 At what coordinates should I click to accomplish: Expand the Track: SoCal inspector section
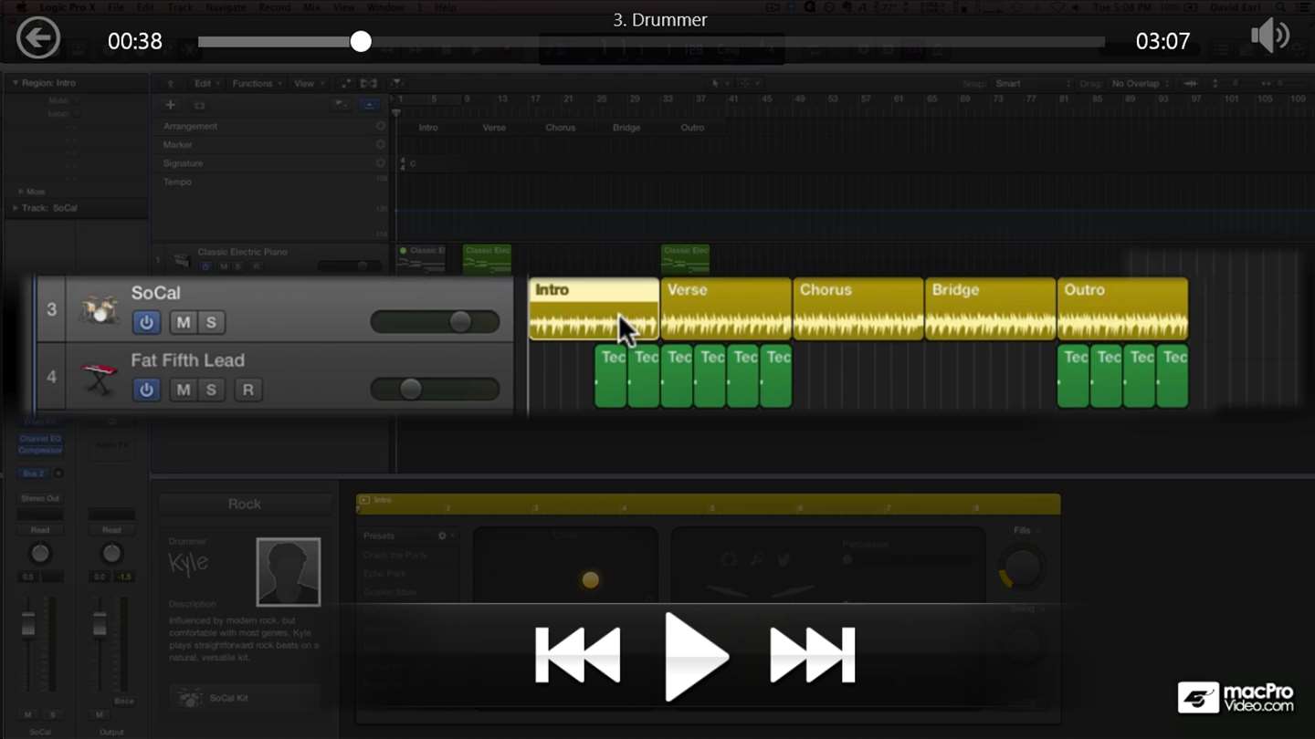pos(16,208)
